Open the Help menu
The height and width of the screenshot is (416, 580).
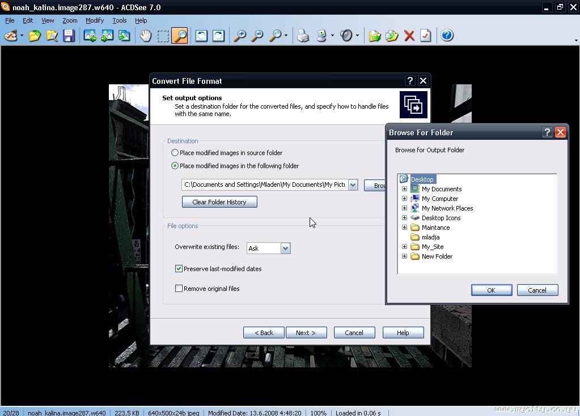point(141,20)
